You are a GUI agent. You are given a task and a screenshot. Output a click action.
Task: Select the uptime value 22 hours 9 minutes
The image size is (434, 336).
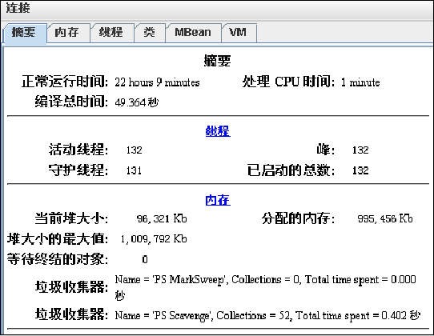(x=157, y=82)
